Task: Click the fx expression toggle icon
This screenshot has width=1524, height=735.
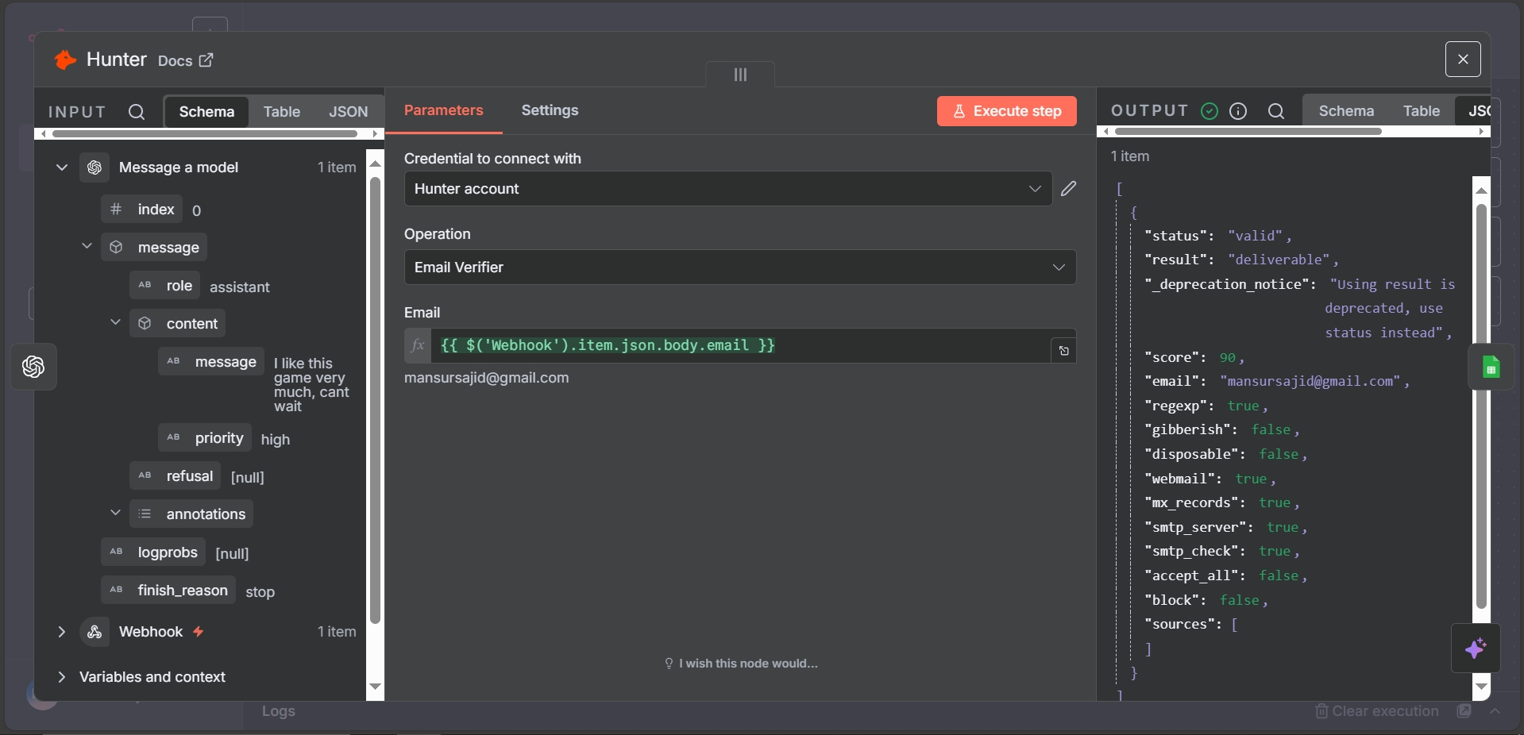Action: 418,345
